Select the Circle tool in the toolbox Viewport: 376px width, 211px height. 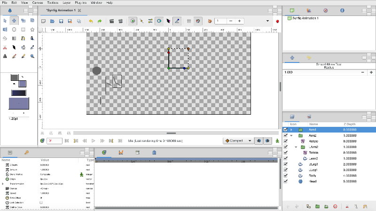coord(14,29)
